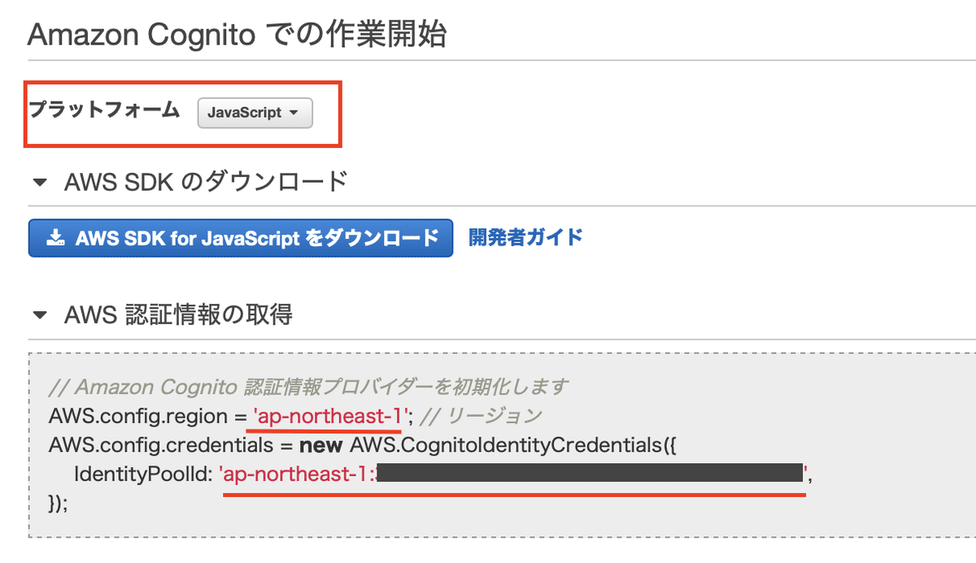The height and width of the screenshot is (563, 976).
Task: Open the 開発者ガイド link
Action: pyautogui.click(x=525, y=237)
